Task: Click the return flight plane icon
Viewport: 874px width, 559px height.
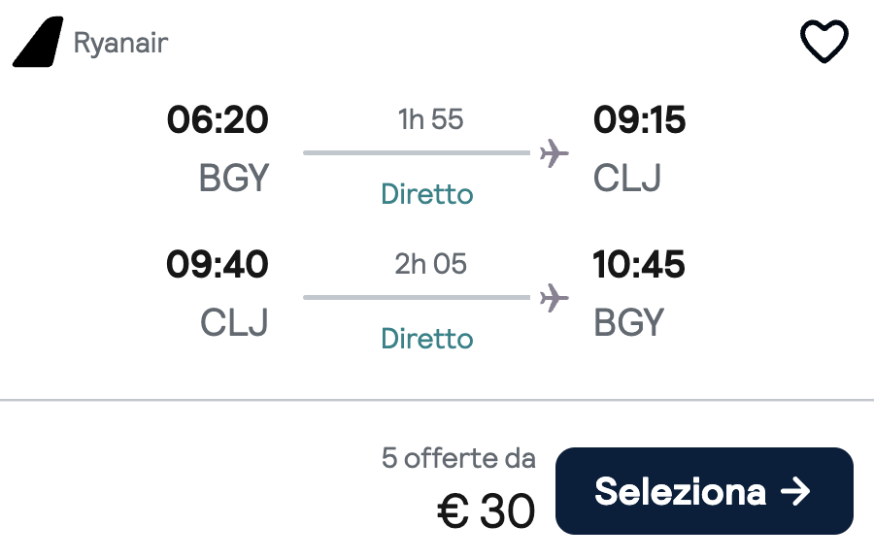Action: (555, 297)
